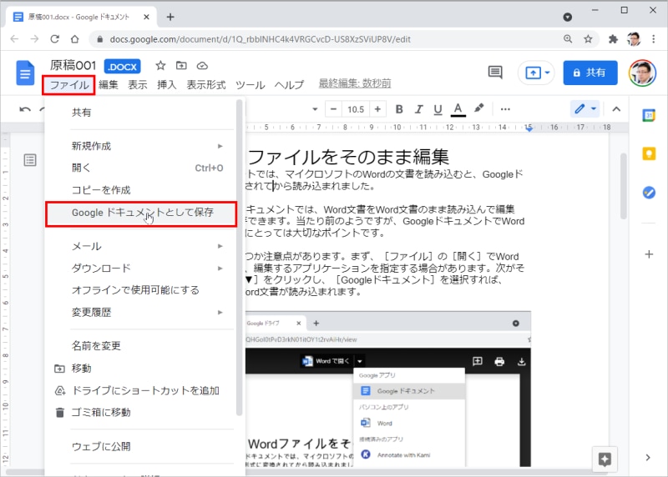This screenshot has width=668, height=477.
Task: Click the document title 原稿001
Action: click(x=73, y=66)
